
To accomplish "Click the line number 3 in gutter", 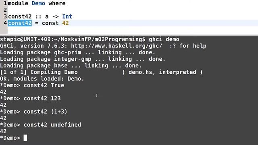I will [x=5, y=17].
